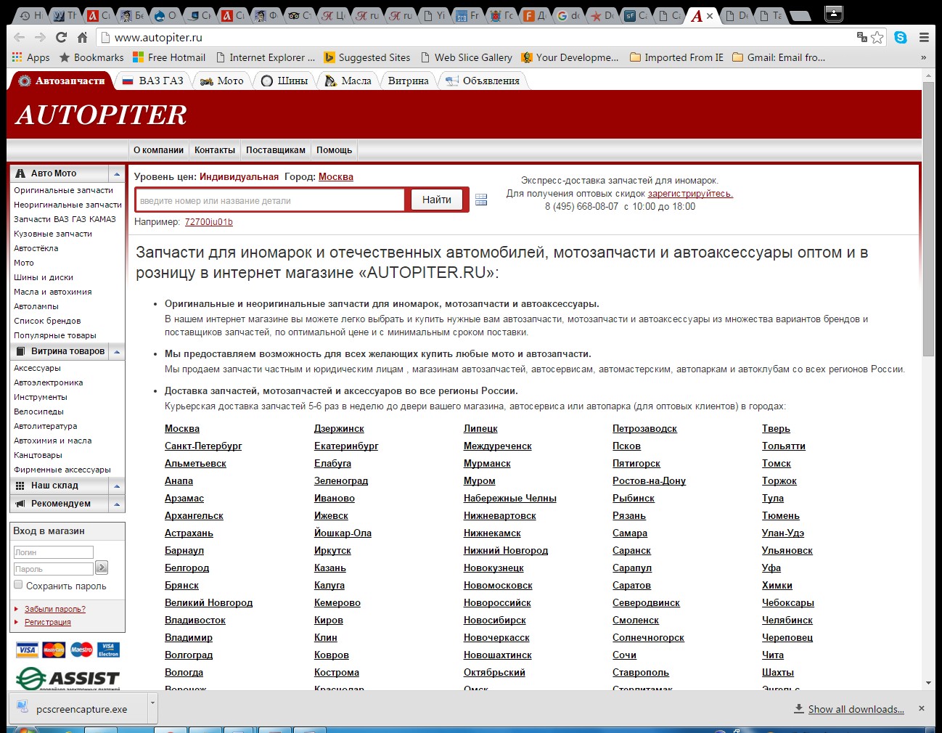Show hidden bookmarks via the overflow chevron

[x=923, y=57]
